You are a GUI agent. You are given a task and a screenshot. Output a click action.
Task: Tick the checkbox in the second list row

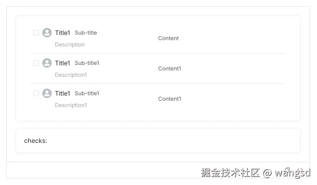(x=36, y=63)
